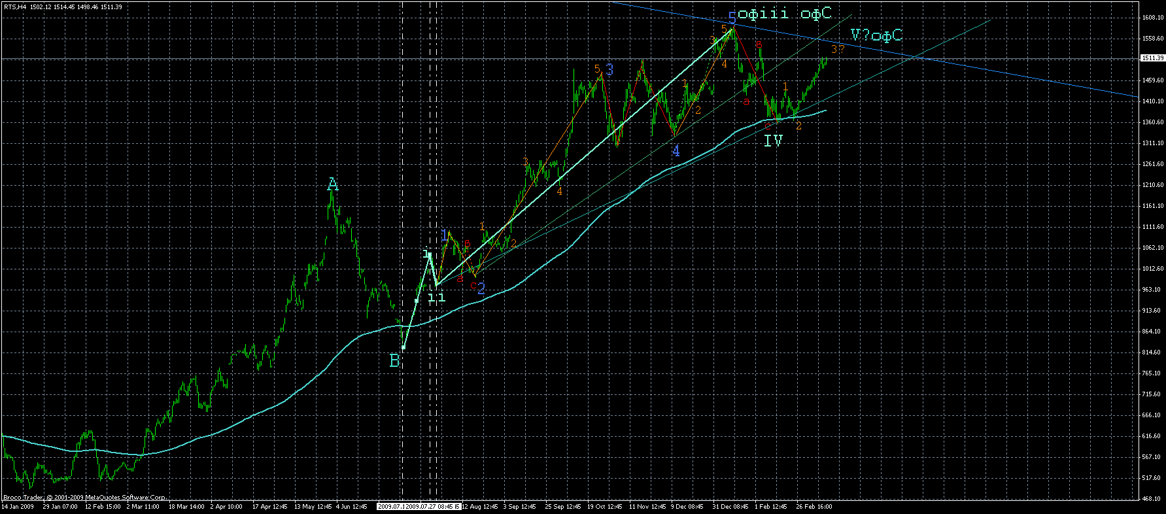Click the '13 May 12:45' time label

click(x=312, y=506)
